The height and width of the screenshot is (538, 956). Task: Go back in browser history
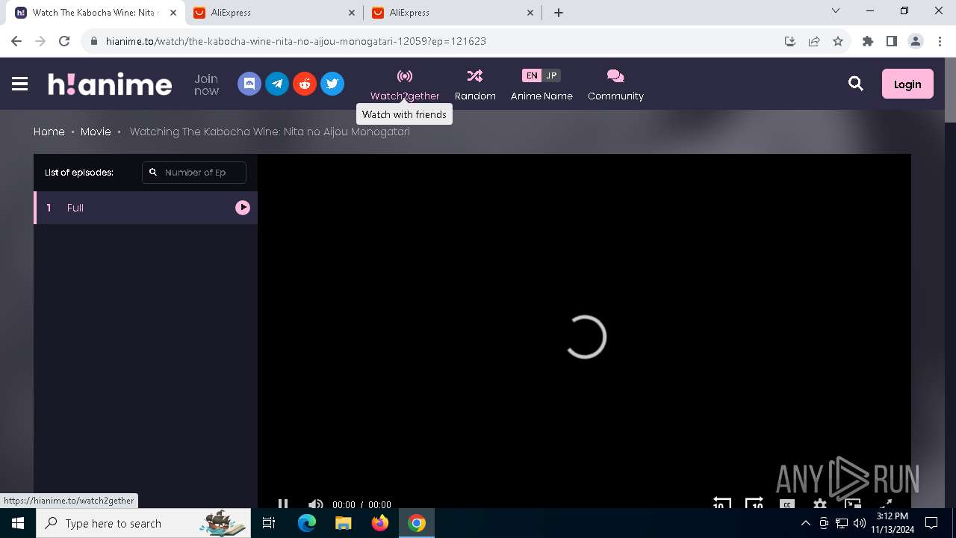[16, 41]
